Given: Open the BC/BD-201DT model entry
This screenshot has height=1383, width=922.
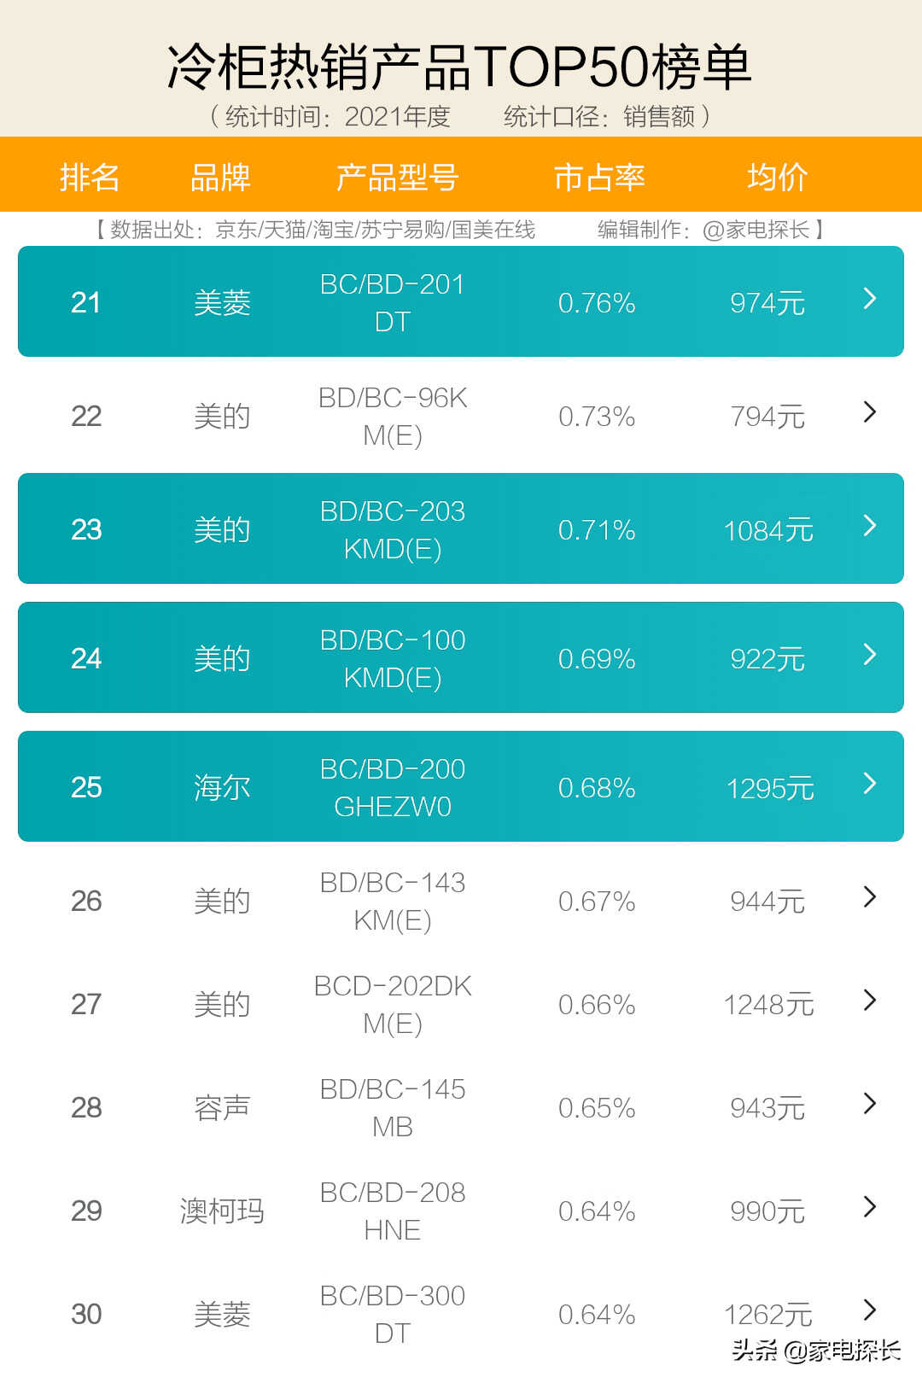Looking at the screenshot, I should click(x=393, y=303).
